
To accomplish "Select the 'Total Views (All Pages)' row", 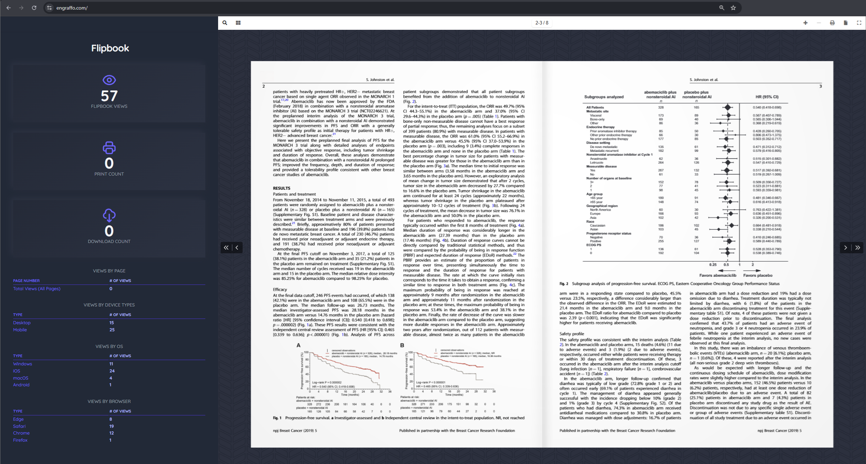I will click(109, 289).
